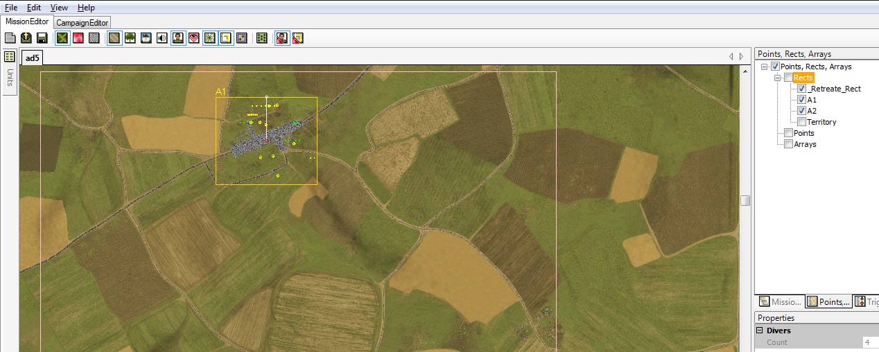Toggle the speaker sound toolbar icon

162,38
